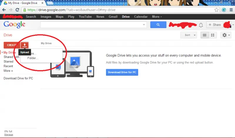Open Play in the Google bar
This screenshot has height=138, width=235.
tap(71, 17)
